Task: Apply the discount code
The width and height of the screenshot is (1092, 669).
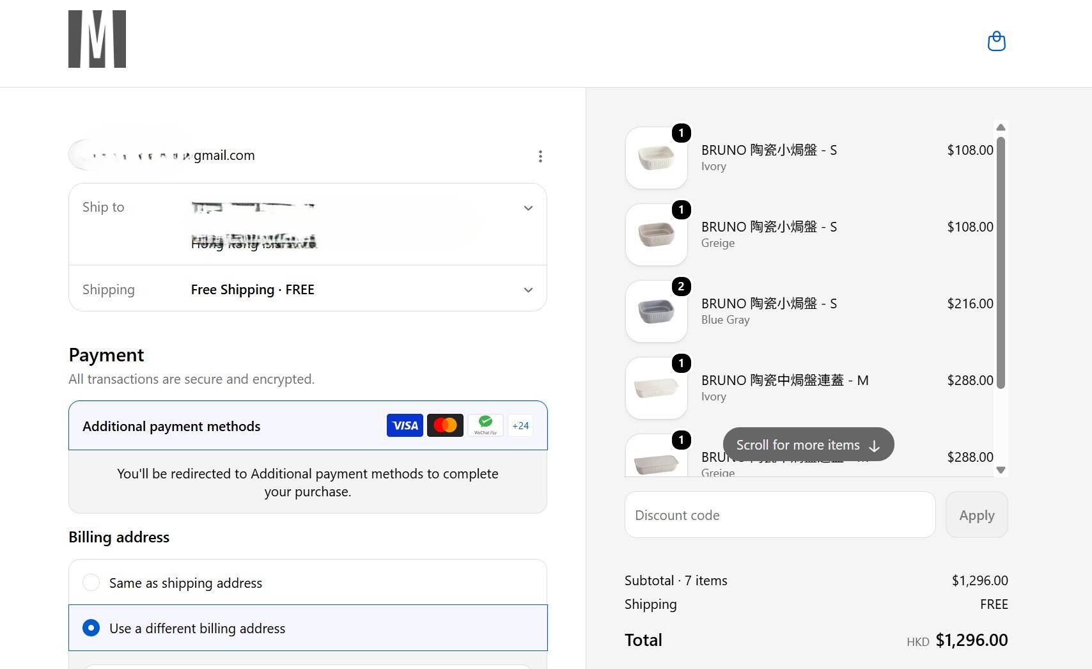Action: click(x=977, y=515)
